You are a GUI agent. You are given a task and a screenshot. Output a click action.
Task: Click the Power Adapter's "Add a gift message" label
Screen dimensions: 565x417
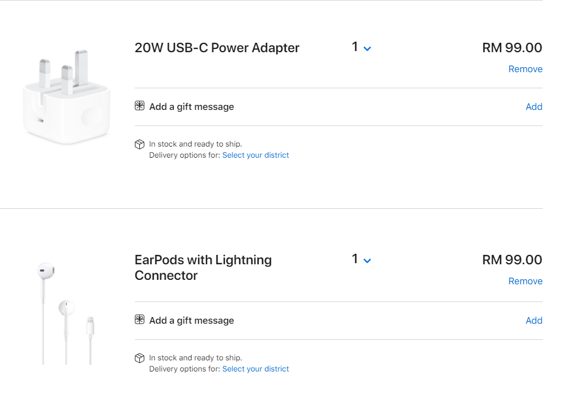point(191,107)
